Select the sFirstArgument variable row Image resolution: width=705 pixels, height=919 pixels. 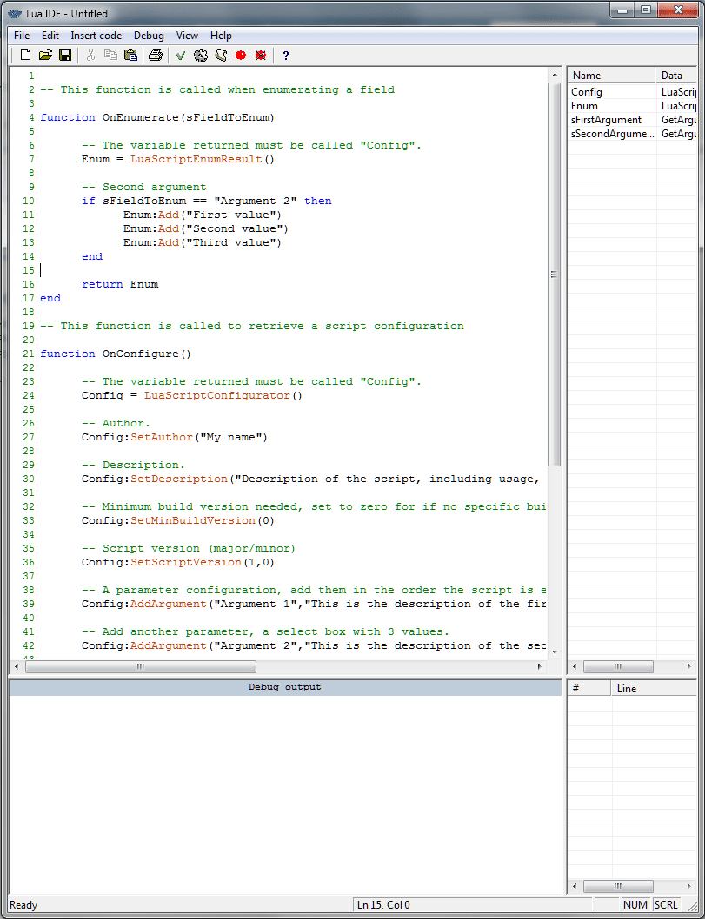[632, 120]
